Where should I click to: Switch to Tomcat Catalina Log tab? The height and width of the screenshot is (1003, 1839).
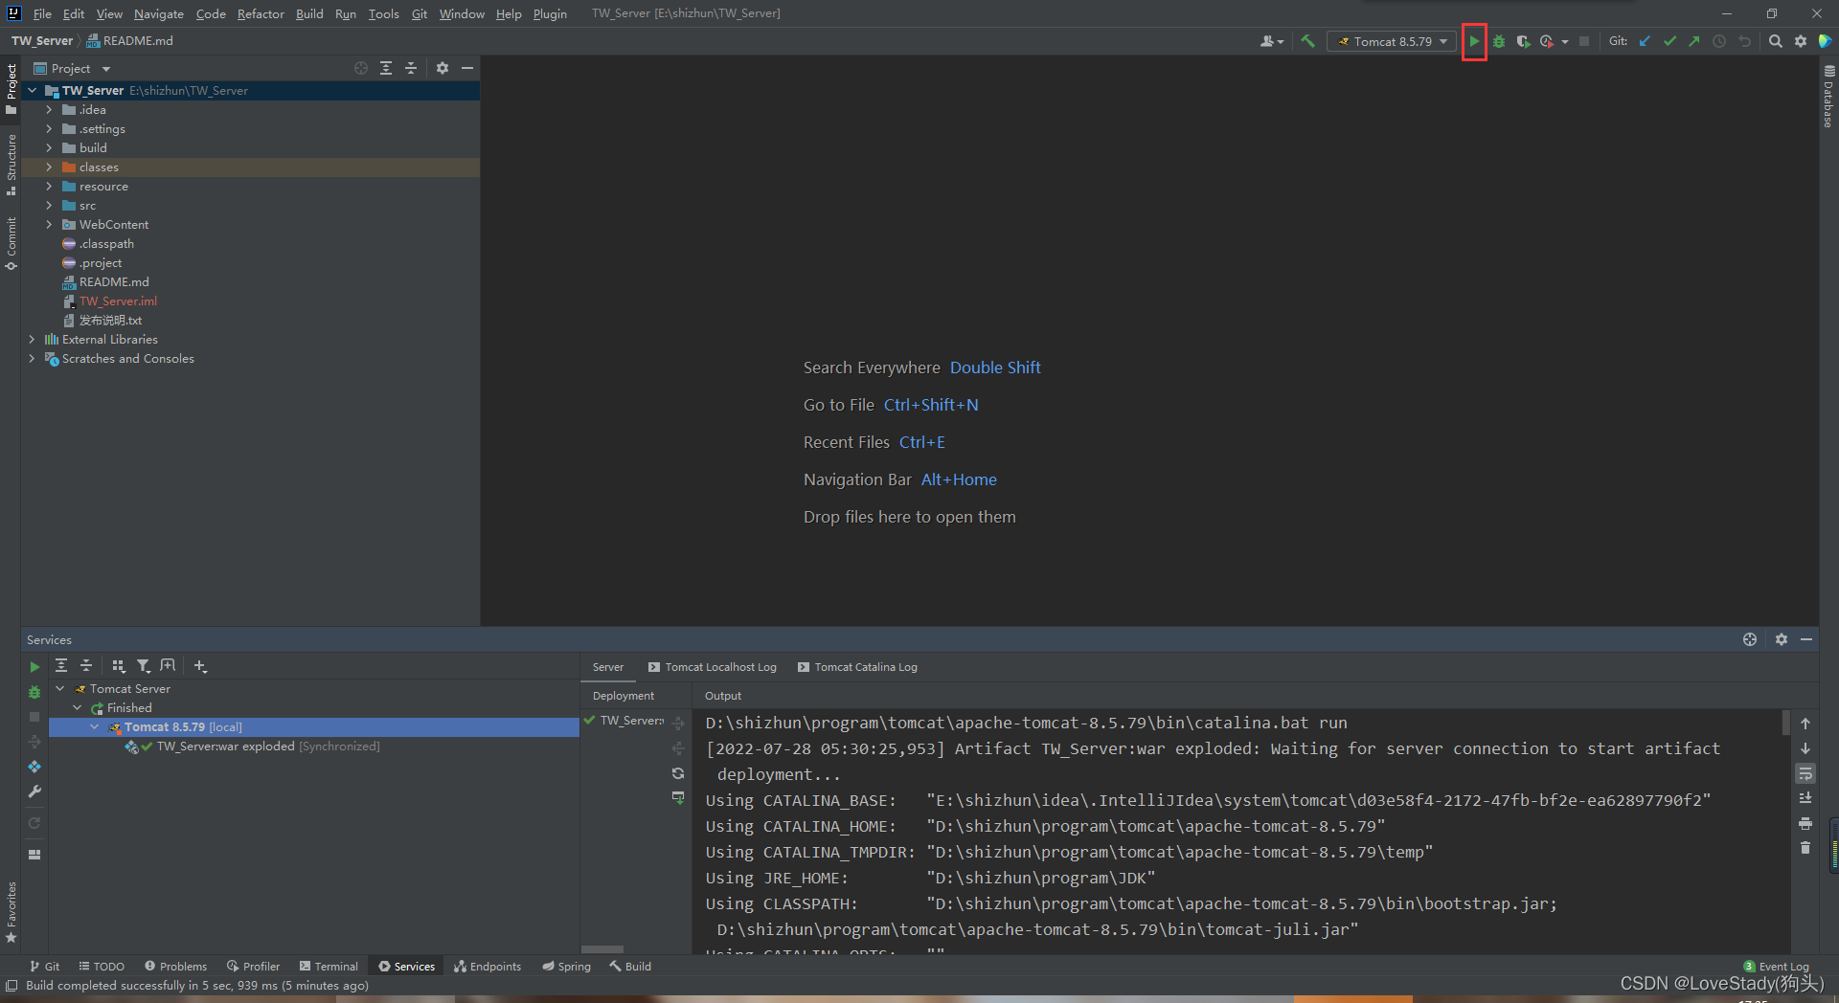(857, 667)
